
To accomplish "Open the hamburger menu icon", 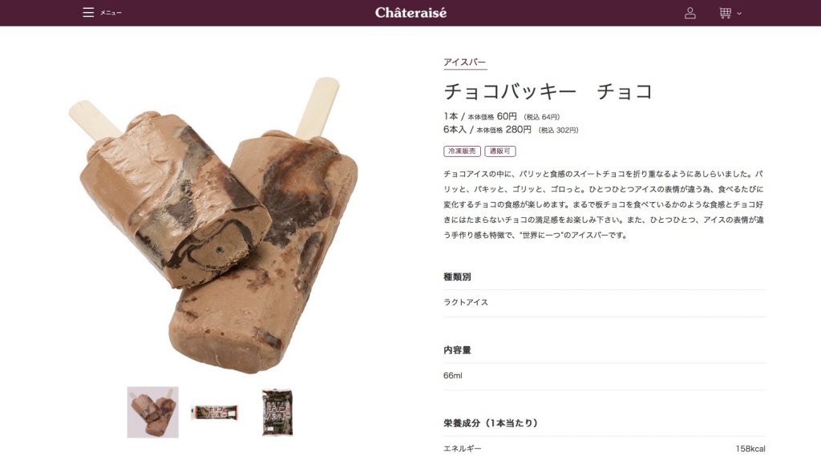I will 88,13.
